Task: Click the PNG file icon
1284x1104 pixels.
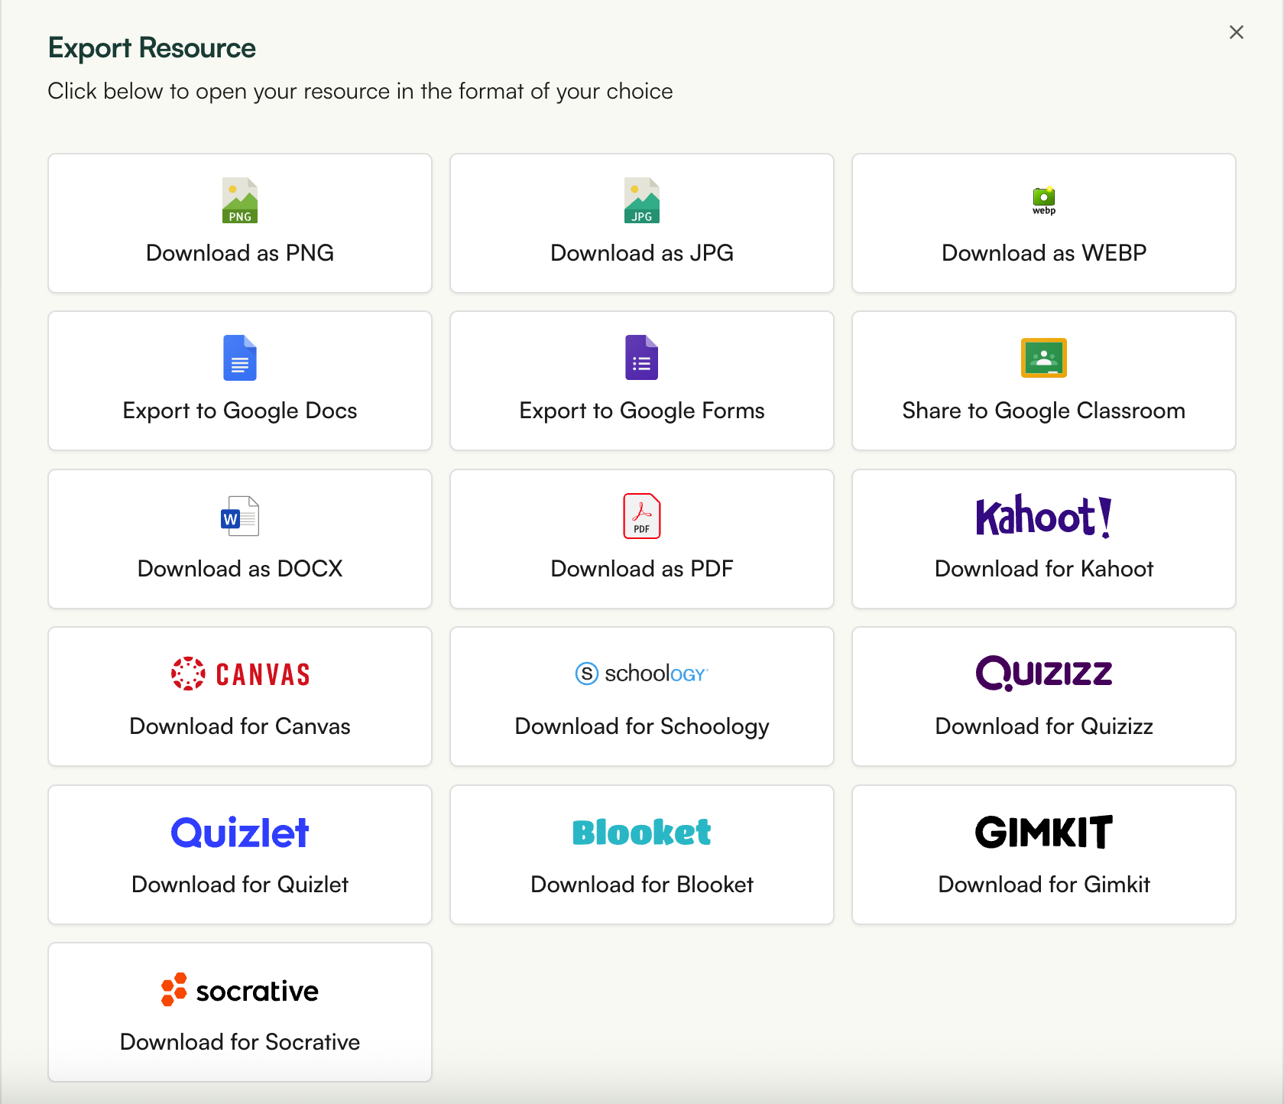Action: pos(240,200)
